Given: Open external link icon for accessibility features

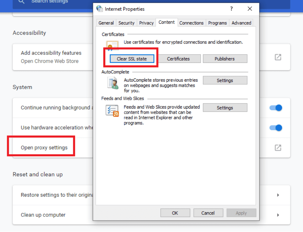Looking at the screenshot, I should click(278, 57).
